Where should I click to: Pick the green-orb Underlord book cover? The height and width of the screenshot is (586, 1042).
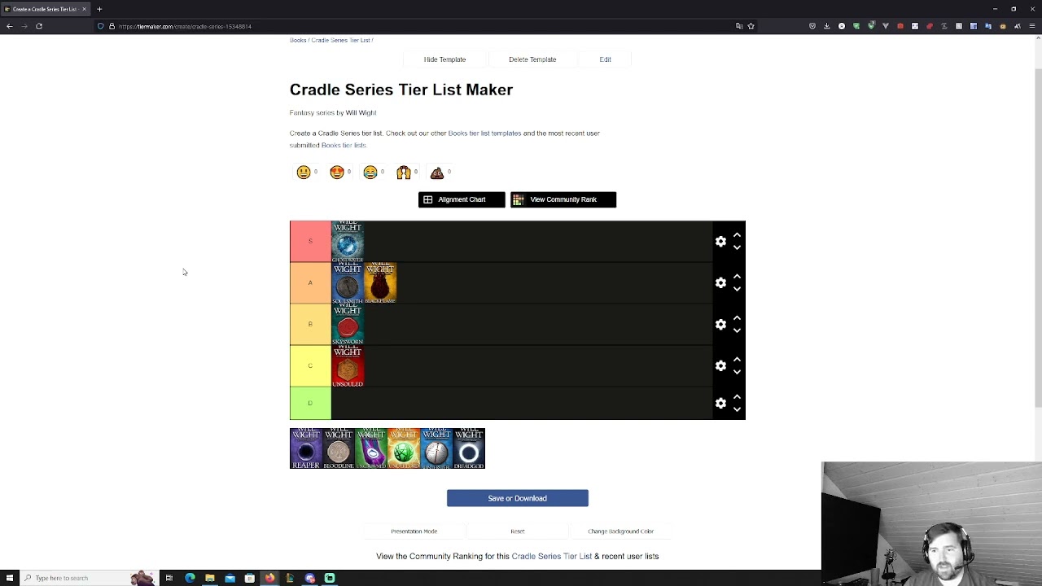pos(404,448)
